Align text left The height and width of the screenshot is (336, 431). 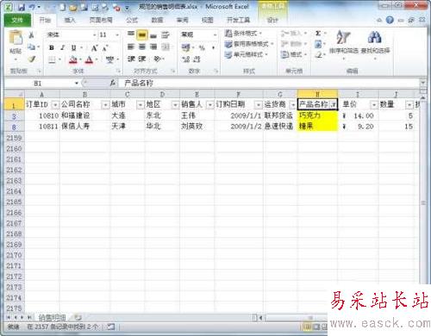[131, 47]
